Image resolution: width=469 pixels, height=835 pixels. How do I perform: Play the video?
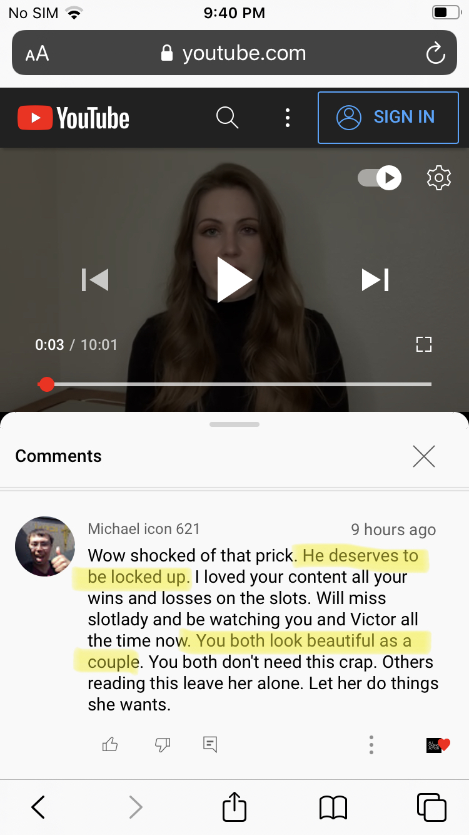[x=234, y=280]
